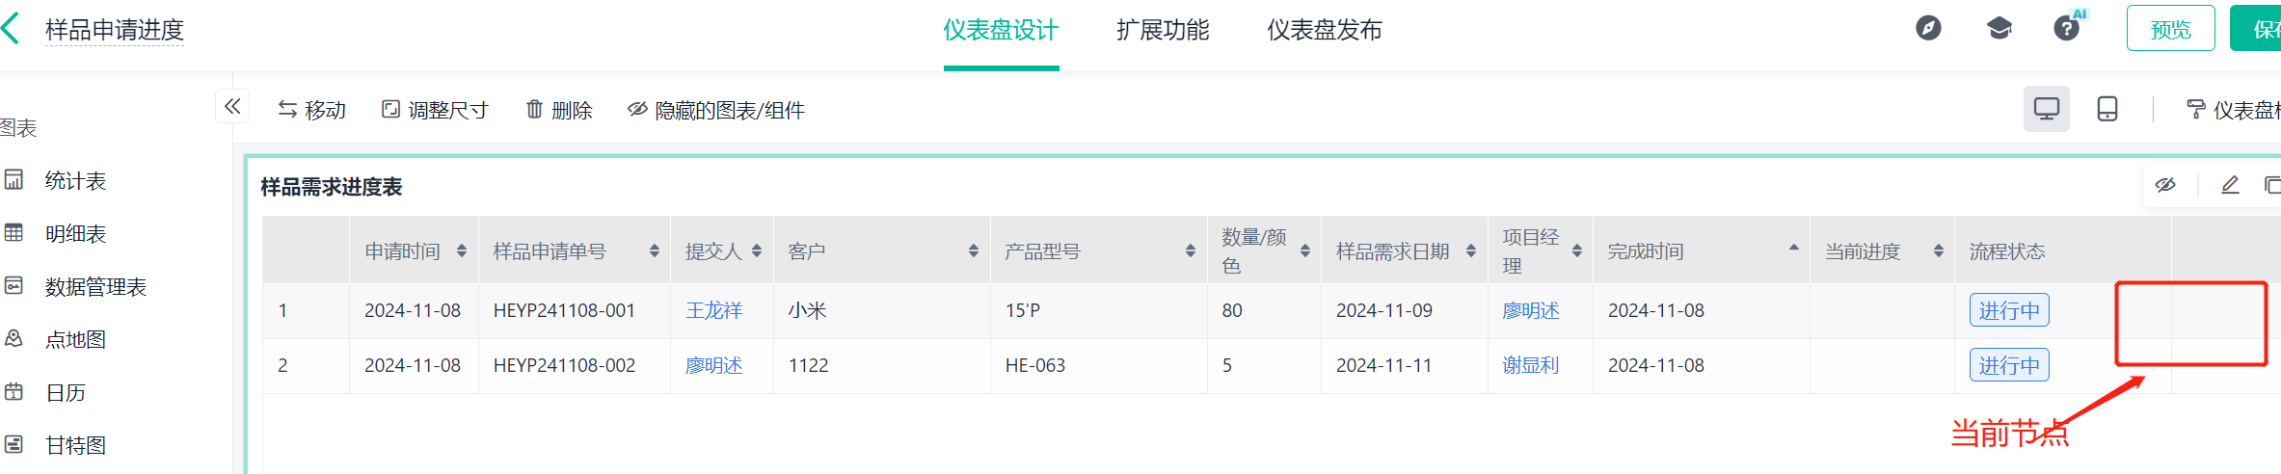Click the 预览 preview button

[2170, 29]
